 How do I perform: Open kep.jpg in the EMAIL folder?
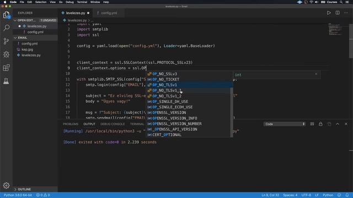point(35,50)
